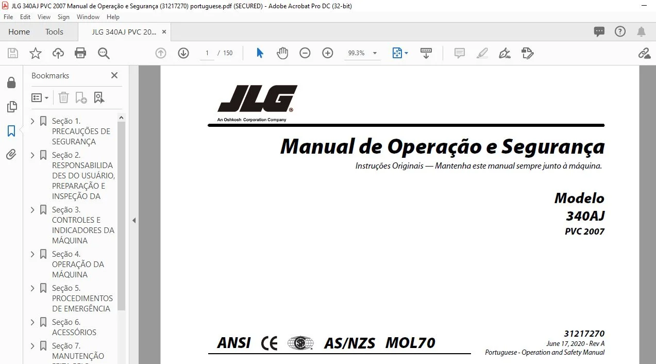Find the current bookmark
The width and height of the screenshot is (656, 364).
pyautogui.click(x=99, y=97)
